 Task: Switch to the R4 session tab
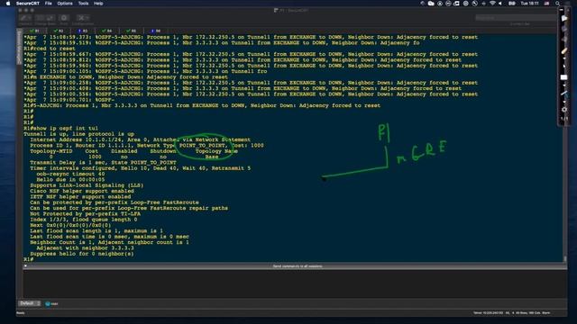coord(107,31)
